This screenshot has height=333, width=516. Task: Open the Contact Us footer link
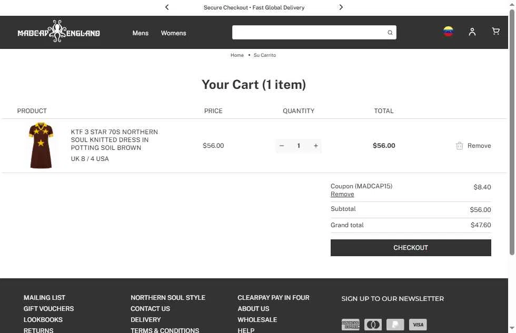[150, 309]
